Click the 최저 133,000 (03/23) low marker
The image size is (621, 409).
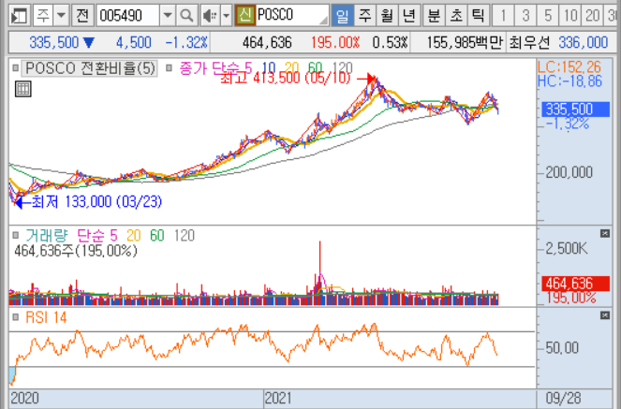tap(96, 202)
